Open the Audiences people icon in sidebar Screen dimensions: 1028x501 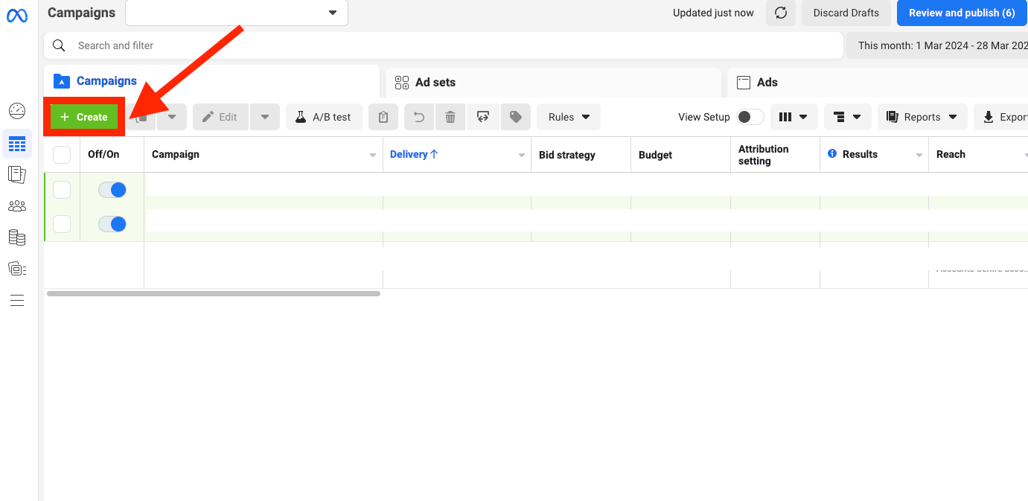click(17, 205)
